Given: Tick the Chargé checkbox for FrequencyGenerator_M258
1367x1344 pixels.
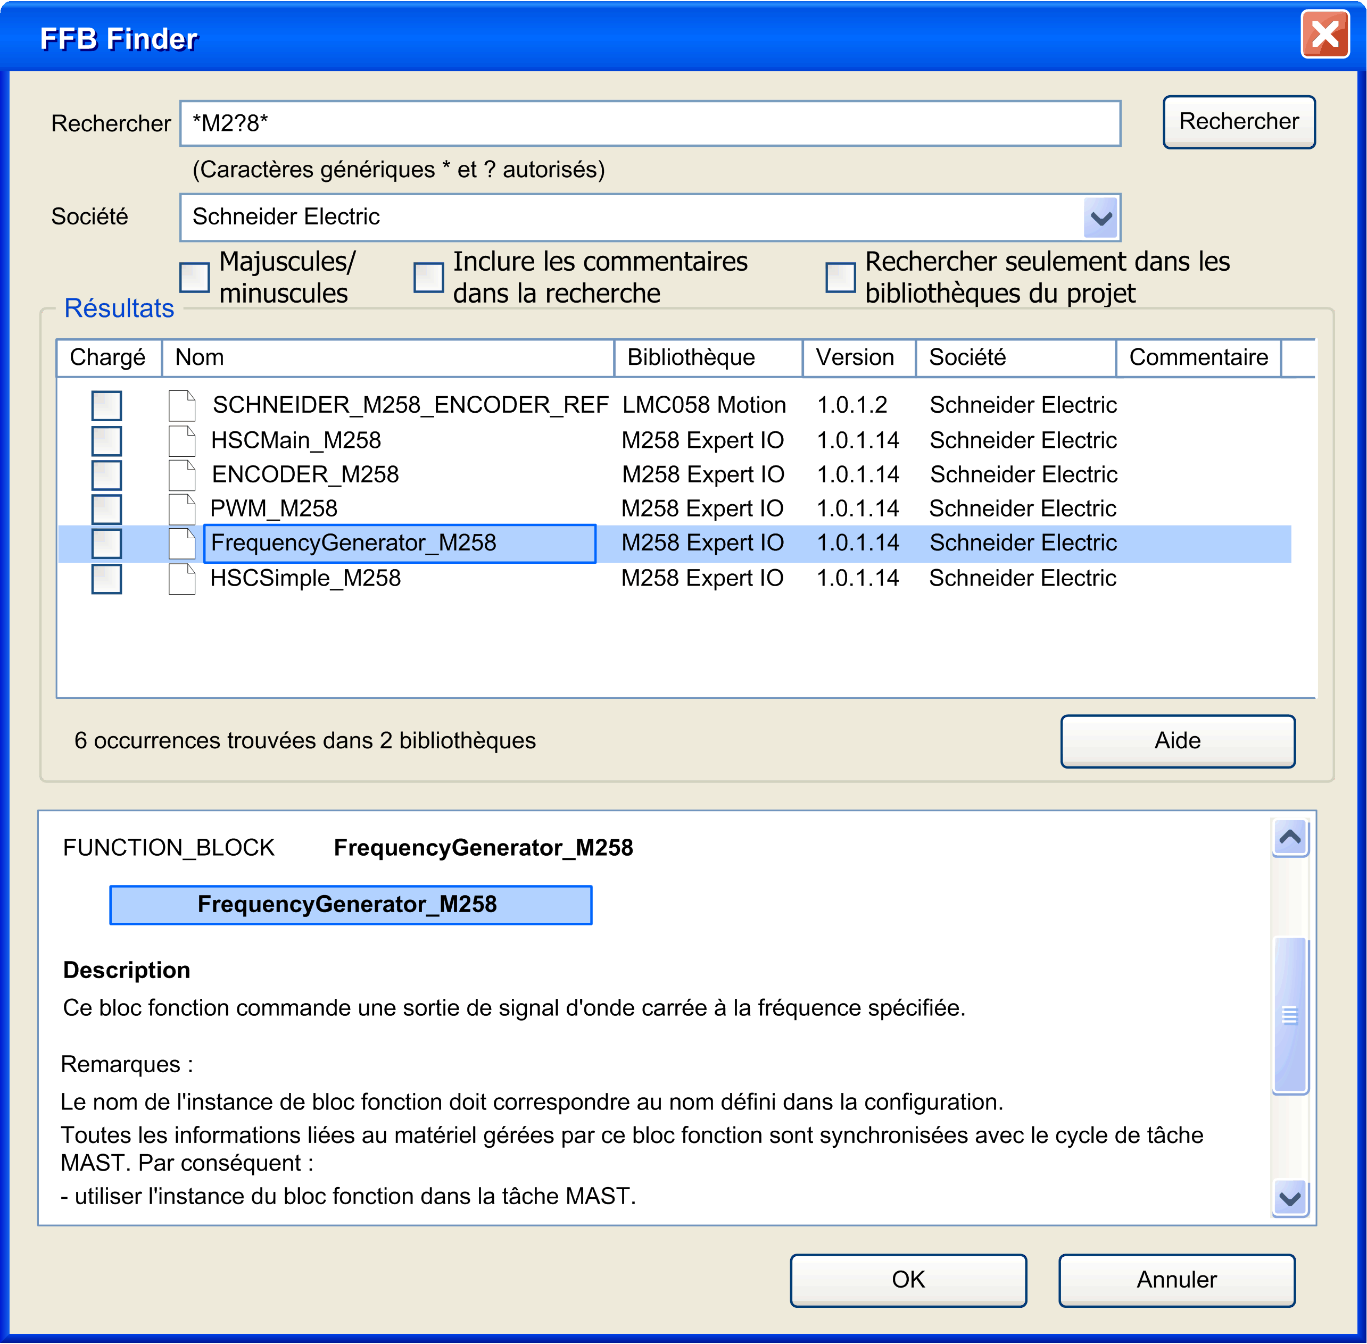Looking at the screenshot, I should coord(106,543).
